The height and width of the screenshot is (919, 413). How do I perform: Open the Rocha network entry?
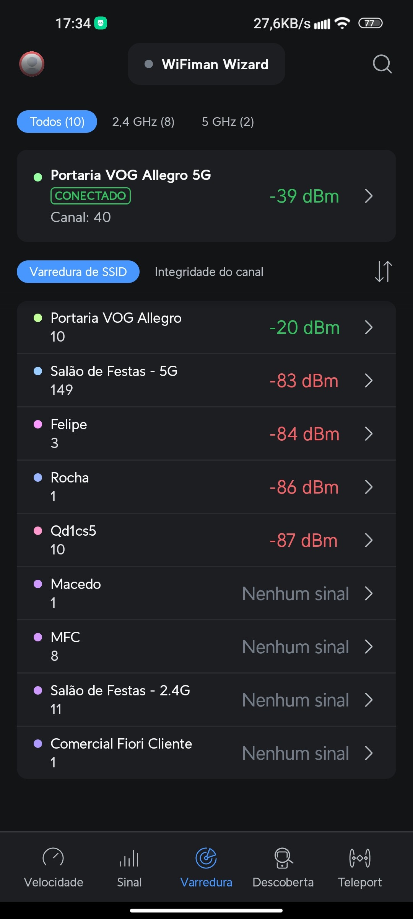point(206,487)
